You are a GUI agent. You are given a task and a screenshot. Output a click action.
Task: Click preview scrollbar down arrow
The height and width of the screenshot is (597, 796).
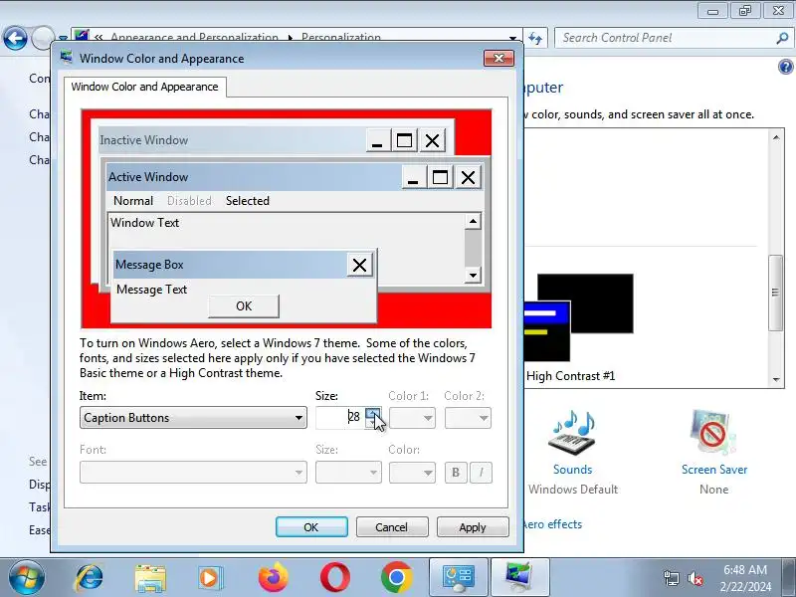[x=473, y=276]
